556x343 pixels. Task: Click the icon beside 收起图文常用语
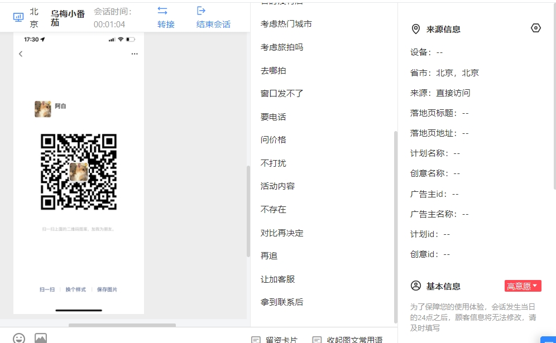coord(317,340)
